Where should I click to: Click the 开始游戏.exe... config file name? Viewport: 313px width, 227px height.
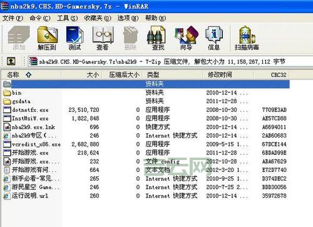click(x=36, y=161)
